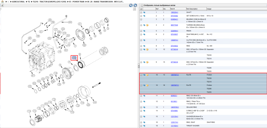This screenshot has width=267, height=128.
Task: Click blue arrow icon for WASHER 69.64mm
Action: 144,117
